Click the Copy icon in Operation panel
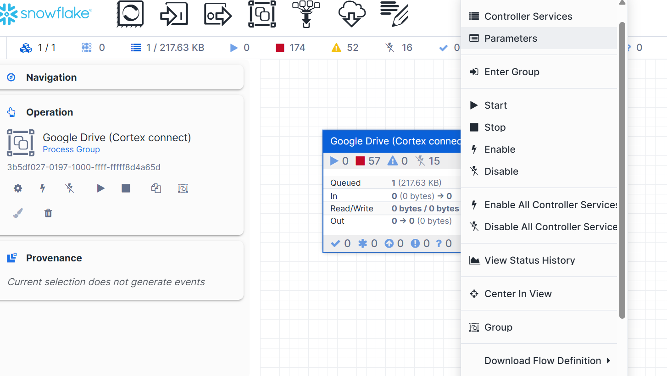 (156, 188)
